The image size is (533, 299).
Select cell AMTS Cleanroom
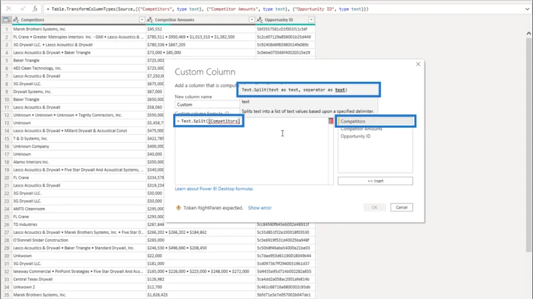pyautogui.click(x=79, y=209)
